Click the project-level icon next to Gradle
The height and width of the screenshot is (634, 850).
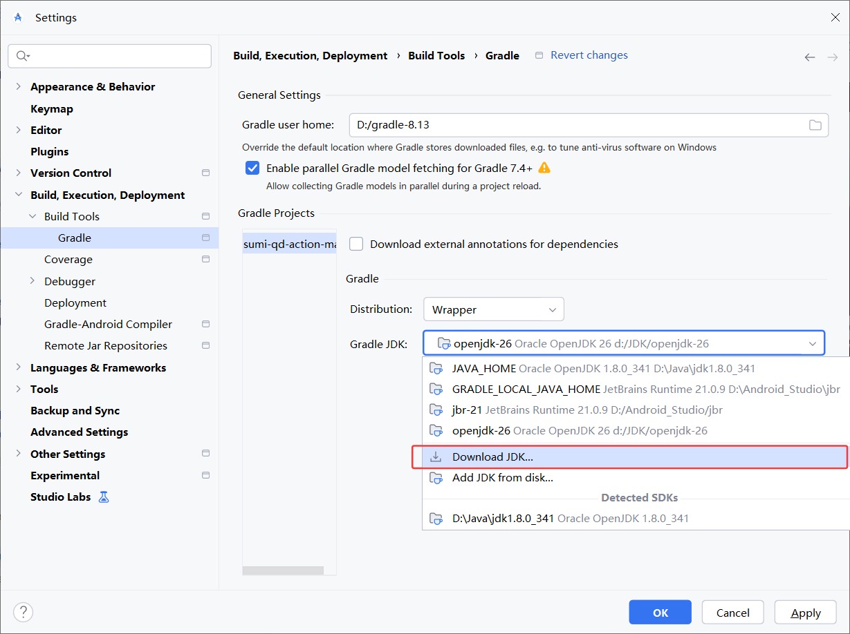tap(205, 238)
